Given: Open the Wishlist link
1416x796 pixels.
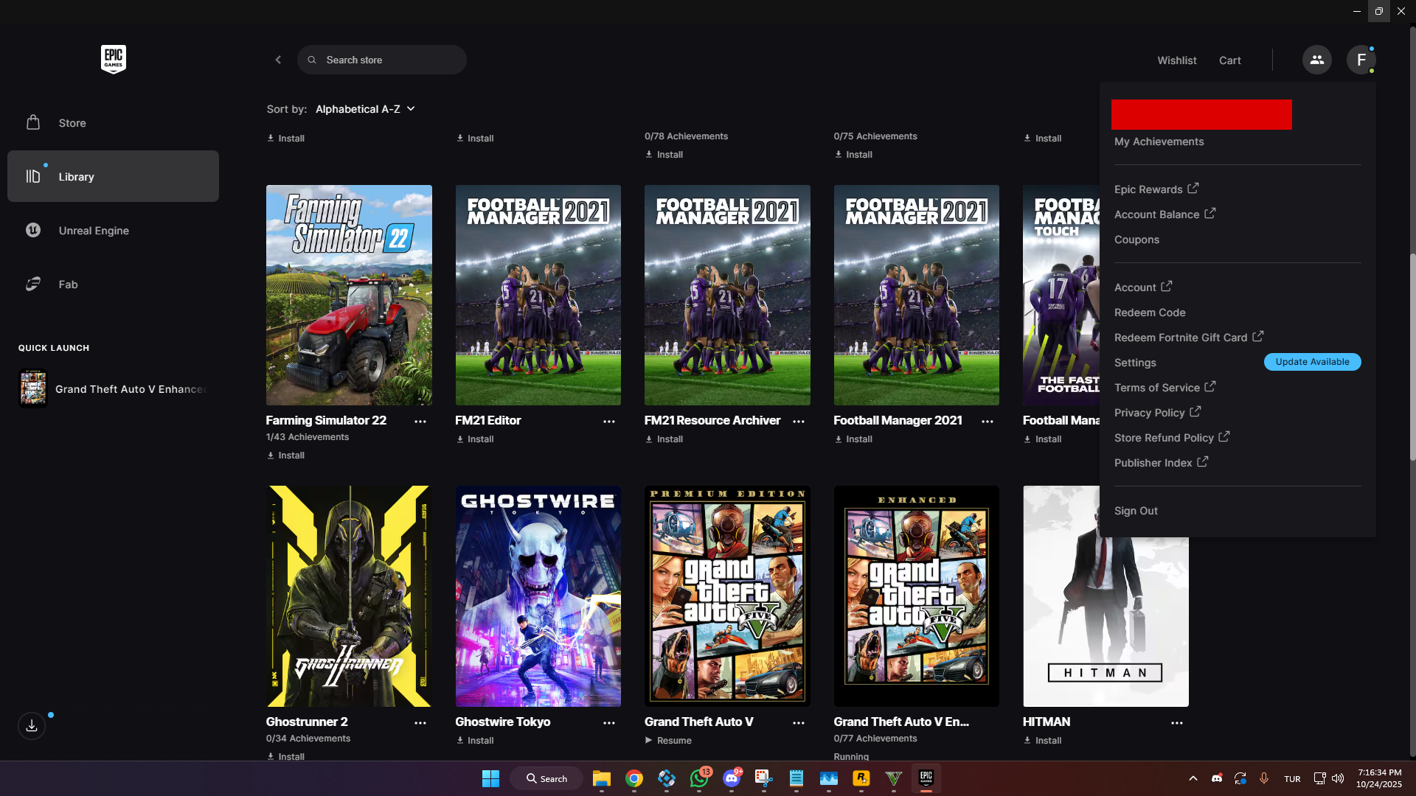Looking at the screenshot, I should point(1176,60).
